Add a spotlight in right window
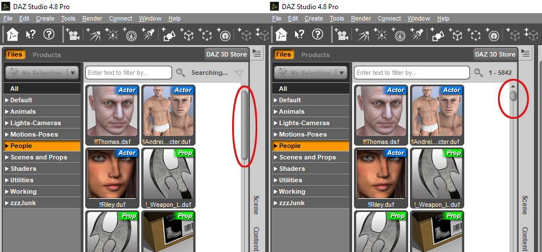 (x=417, y=34)
